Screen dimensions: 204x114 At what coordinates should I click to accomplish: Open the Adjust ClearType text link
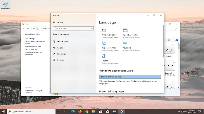pos(33,46)
